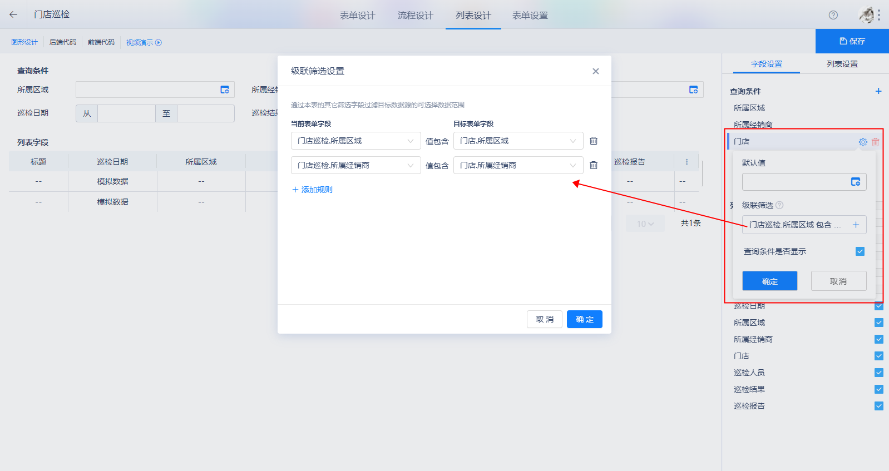Click the 所属区域 query input field
The height and width of the screenshot is (471, 889).
point(155,90)
